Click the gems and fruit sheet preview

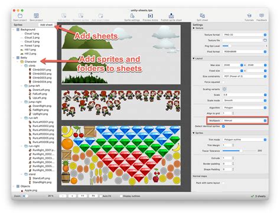pyautogui.click(x=121, y=155)
